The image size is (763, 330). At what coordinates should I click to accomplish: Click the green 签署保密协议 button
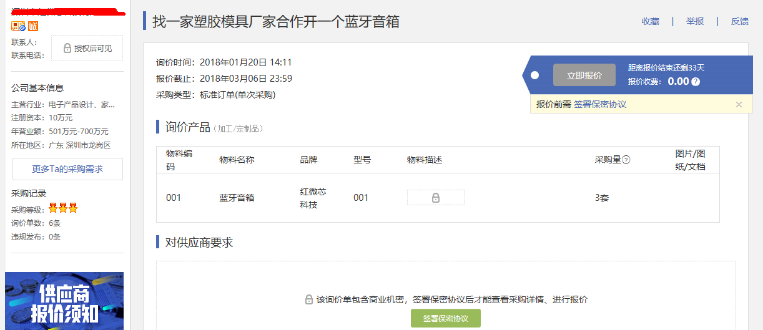pos(446,318)
